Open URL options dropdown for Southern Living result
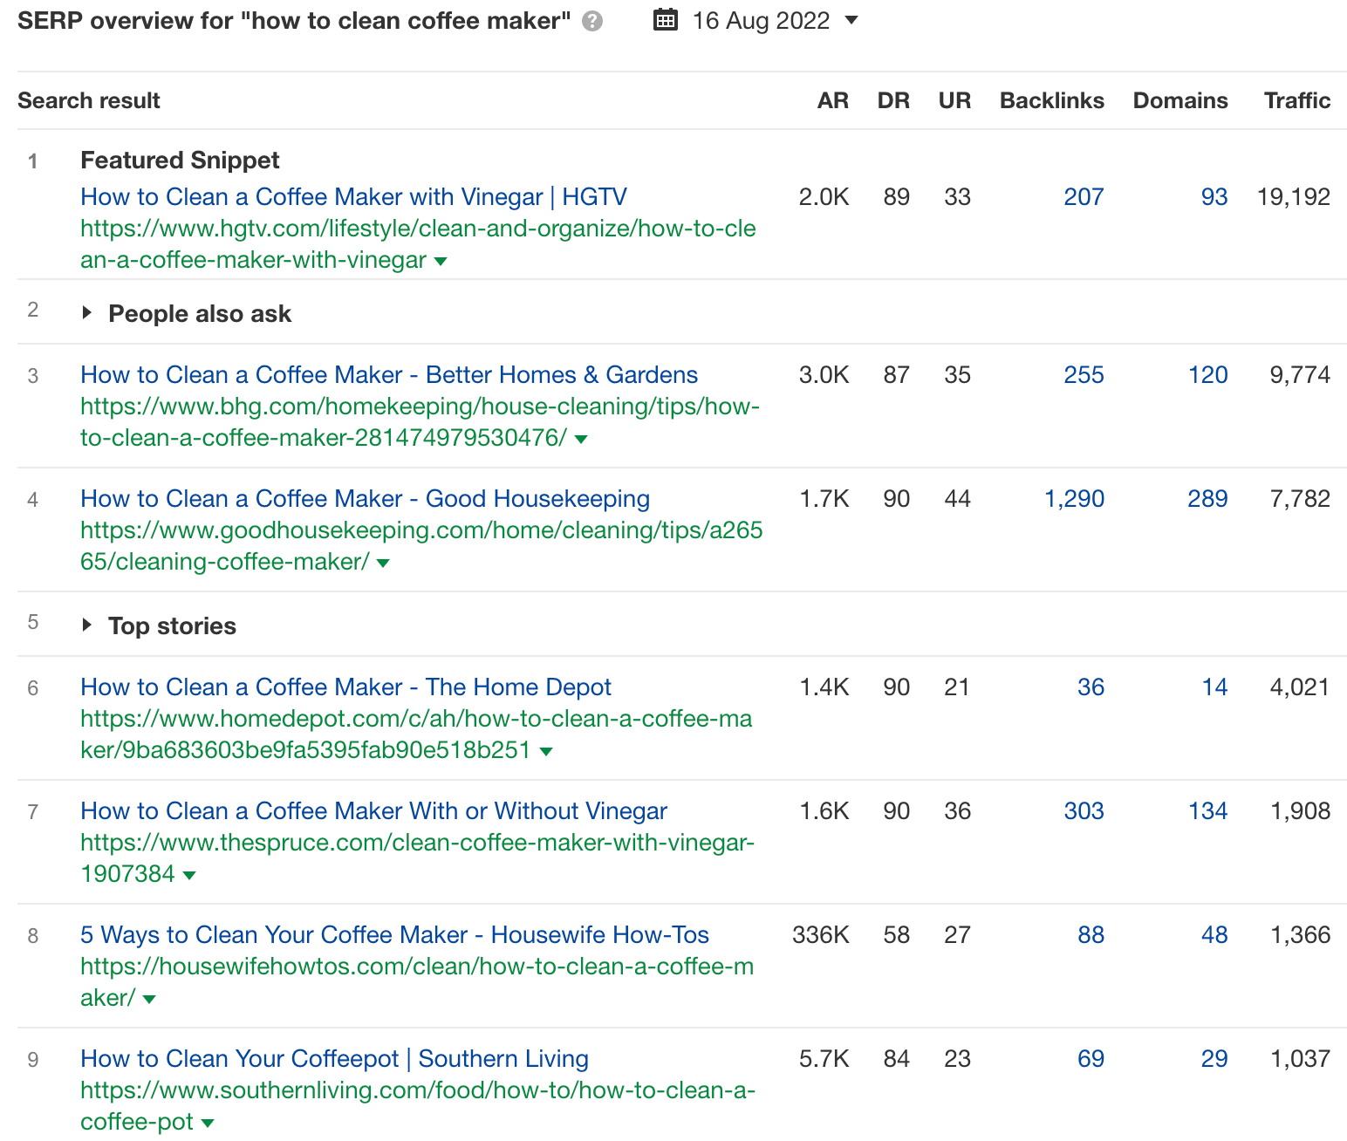The image size is (1347, 1141). [207, 1123]
